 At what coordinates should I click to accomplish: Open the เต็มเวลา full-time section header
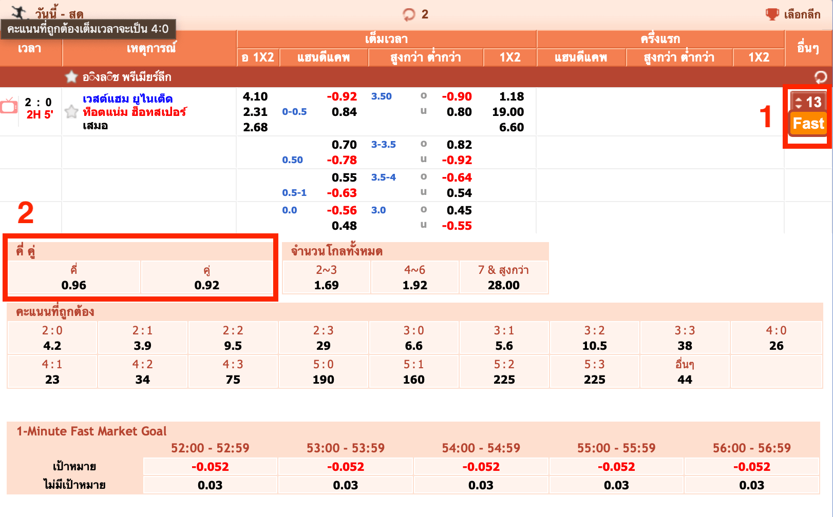point(386,38)
